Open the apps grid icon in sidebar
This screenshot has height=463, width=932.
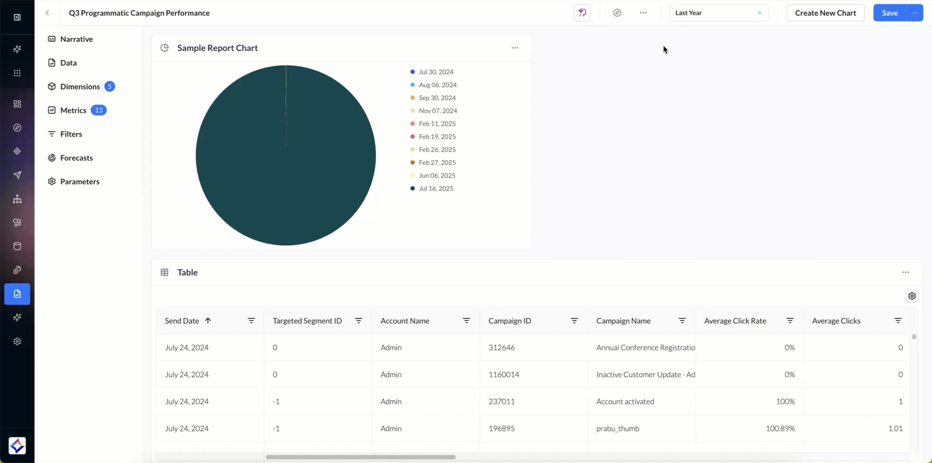17,73
